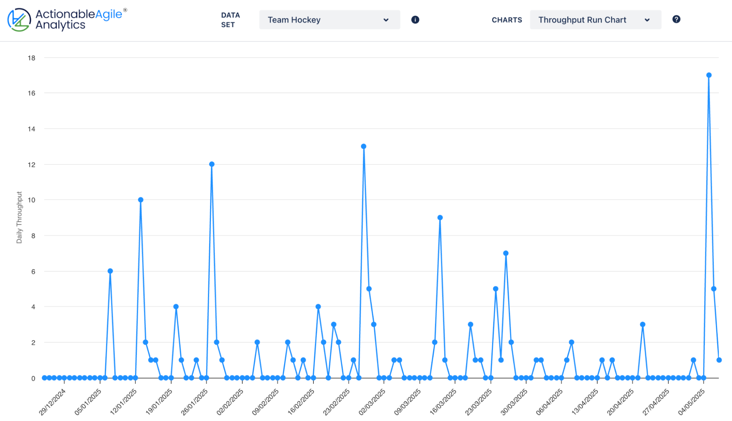Click the first data point with value 6

pyautogui.click(x=110, y=271)
